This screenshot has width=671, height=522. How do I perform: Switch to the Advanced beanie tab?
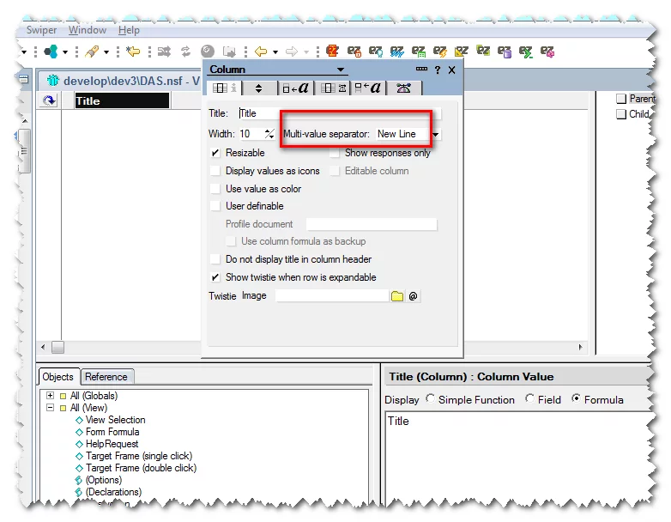coord(403,88)
